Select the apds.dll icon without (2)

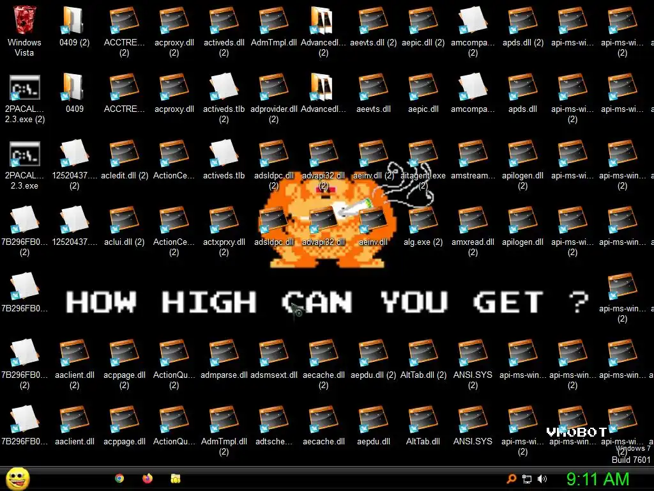click(x=522, y=86)
